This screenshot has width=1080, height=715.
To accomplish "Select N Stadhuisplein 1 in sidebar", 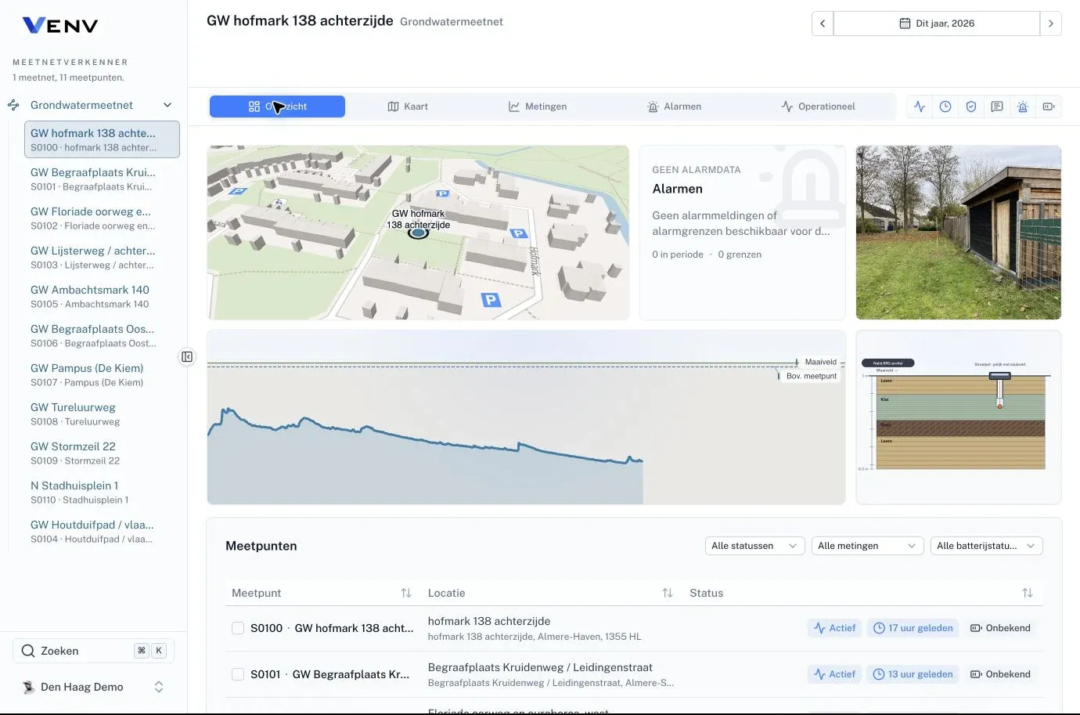I will point(102,492).
